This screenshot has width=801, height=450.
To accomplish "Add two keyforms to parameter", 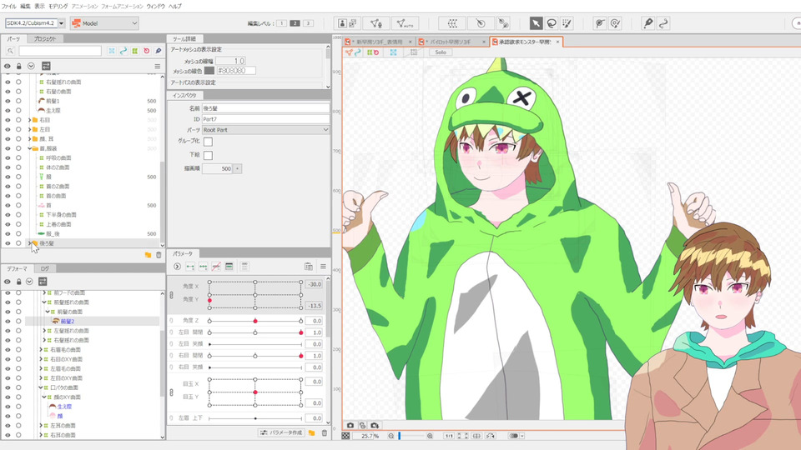I will coord(190,267).
